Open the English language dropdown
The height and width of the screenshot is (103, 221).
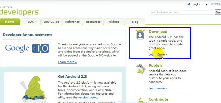pyautogui.click(x=200, y=4)
